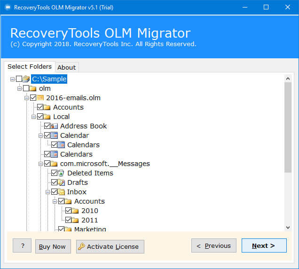Click the folder icon beside Local

tap(47, 117)
